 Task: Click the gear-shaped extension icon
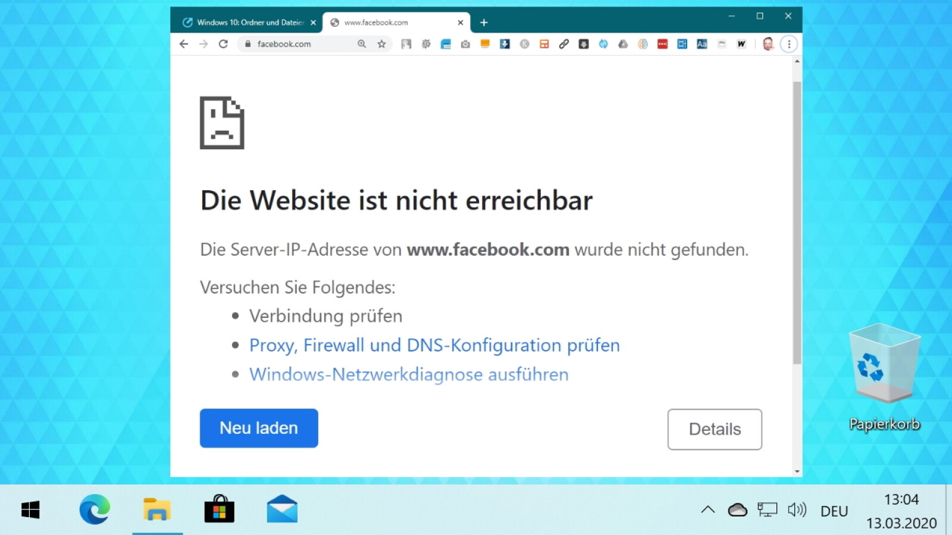coord(426,44)
